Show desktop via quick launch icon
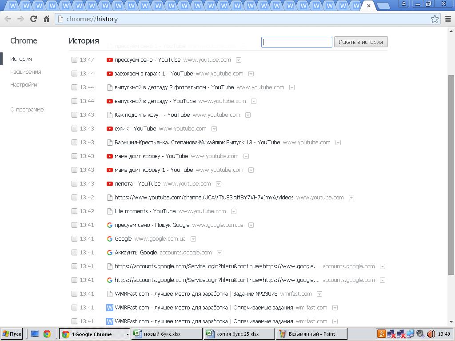 [35, 334]
